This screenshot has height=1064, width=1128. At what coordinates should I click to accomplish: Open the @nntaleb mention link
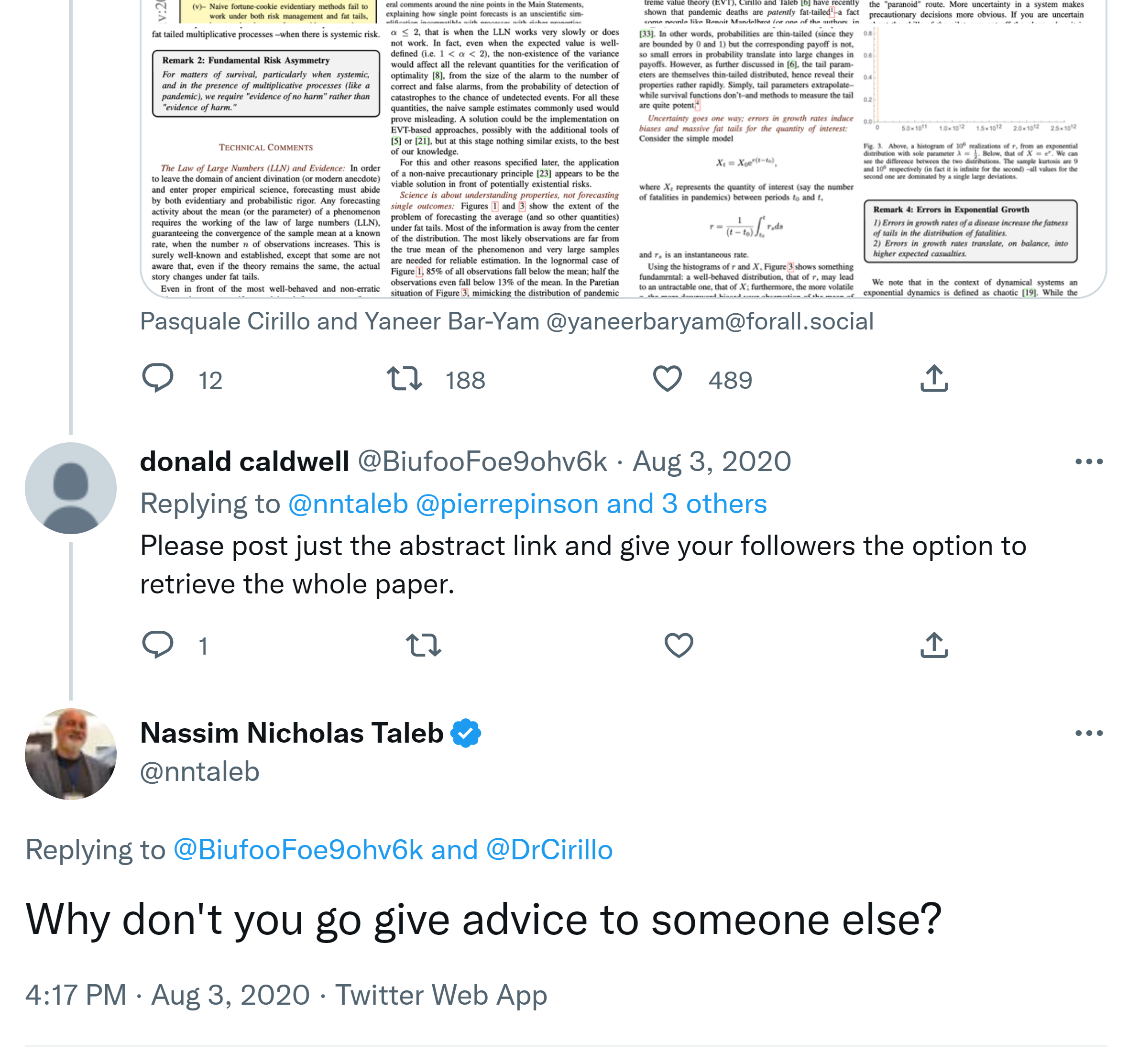pyautogui.click(x=348, y=504)
